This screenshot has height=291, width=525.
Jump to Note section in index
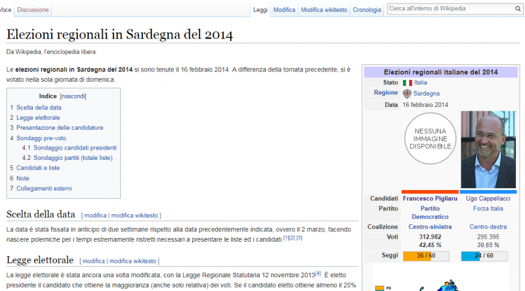23,178
